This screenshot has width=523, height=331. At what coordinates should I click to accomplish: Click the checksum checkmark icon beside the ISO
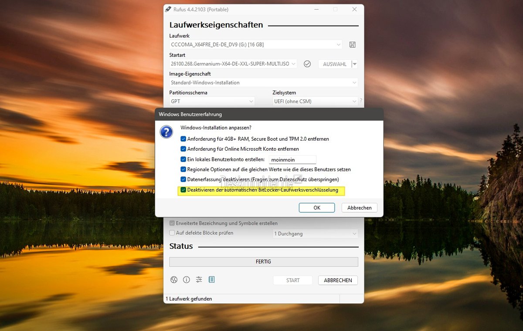pyautogui.click(x=307, y=64)
